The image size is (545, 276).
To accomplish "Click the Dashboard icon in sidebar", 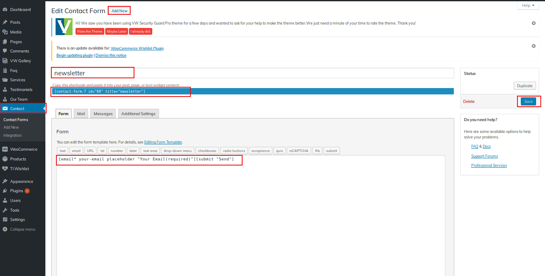I will coord(5,9).
